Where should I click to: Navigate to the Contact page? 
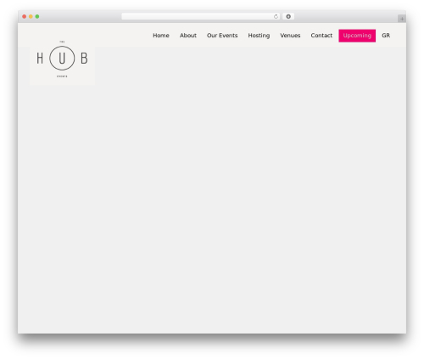(x=321, y=36)
